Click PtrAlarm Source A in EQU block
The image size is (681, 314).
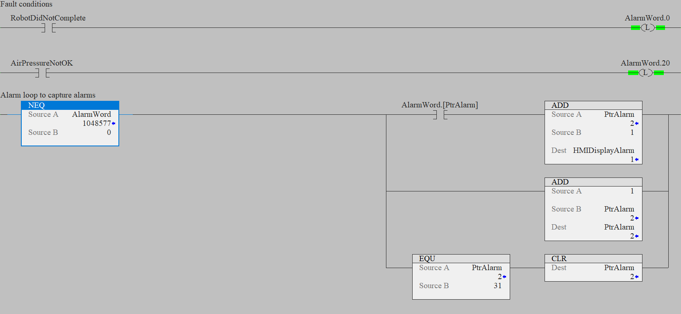click(486, 268)
